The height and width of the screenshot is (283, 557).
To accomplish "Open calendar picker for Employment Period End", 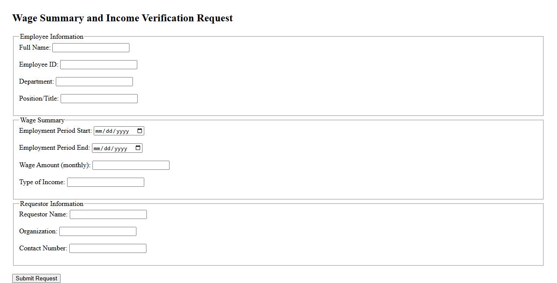I will (138, 148).
